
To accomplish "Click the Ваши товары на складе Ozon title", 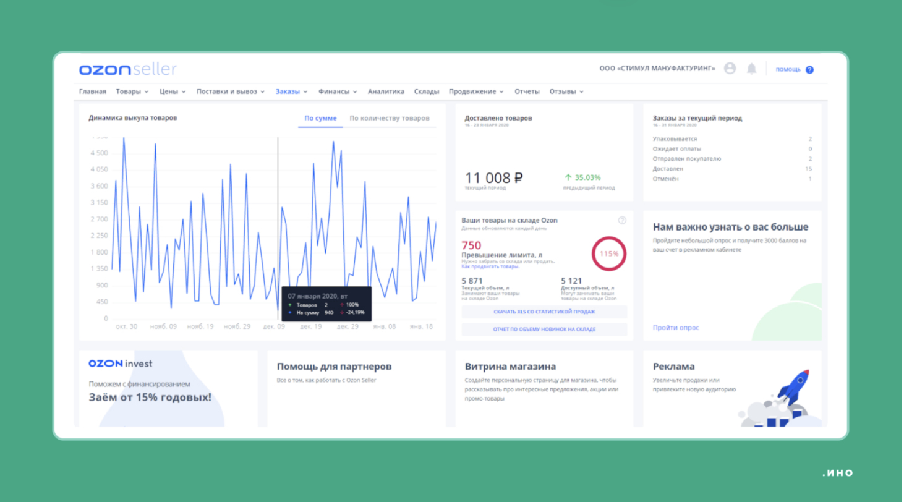I will [510, 219].
